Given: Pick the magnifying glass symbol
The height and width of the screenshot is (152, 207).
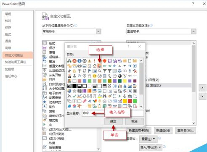Looking at the screenshot, I should 100,71.
